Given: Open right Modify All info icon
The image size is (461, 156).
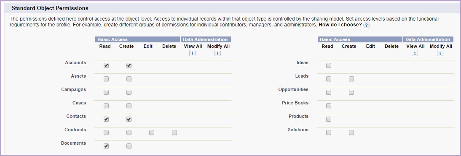Looking at the screenshot, I should [440, 53].
